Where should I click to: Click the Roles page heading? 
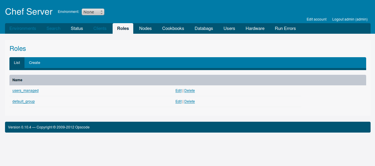[18, 49]
